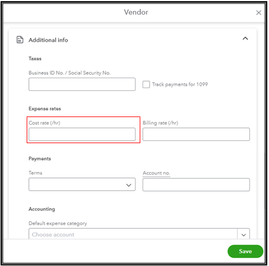This screenshot has height=266, width=269.
Task: Save the vendor with the Save button
Action: click(x=245, y=252)
